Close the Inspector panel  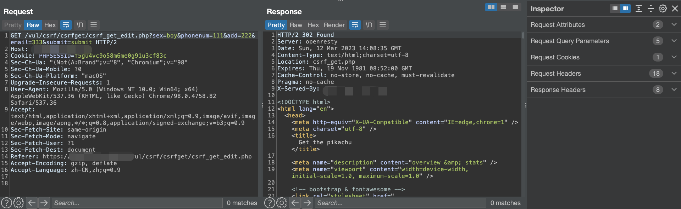click(x=675, y=8)
